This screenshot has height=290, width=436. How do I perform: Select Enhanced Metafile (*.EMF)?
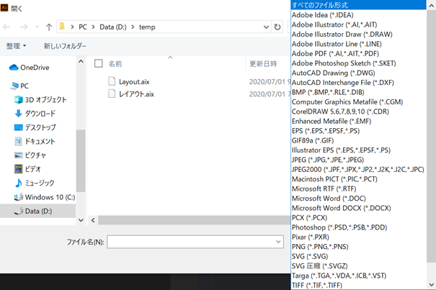(x=358, y=121)
